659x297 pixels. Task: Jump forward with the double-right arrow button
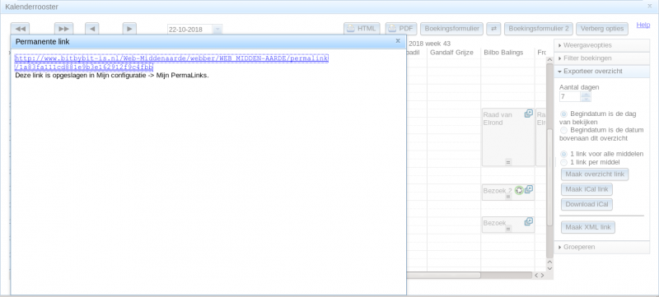(64, 29)
